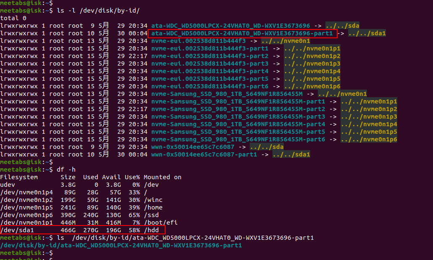This screenshot has height=260, width=433.
Task: Click 'wwn-0x50014ee65c7c6087' without a part suffix
Action: [x=193, y=147]
